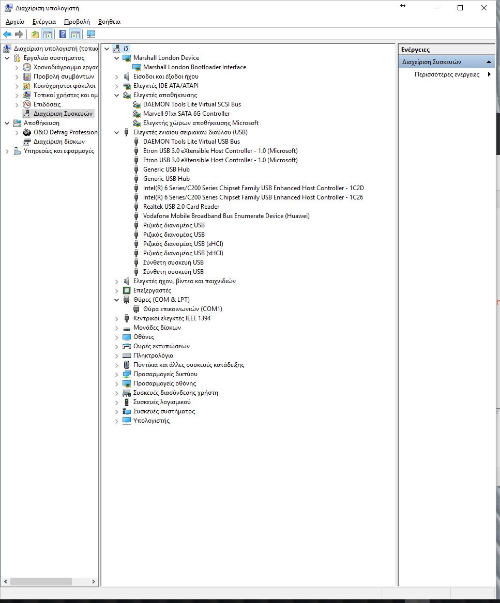Open the Αρχείο menu
Image resolution: width=500 pixels, height=603 pixels.
[x=14, y=22]
